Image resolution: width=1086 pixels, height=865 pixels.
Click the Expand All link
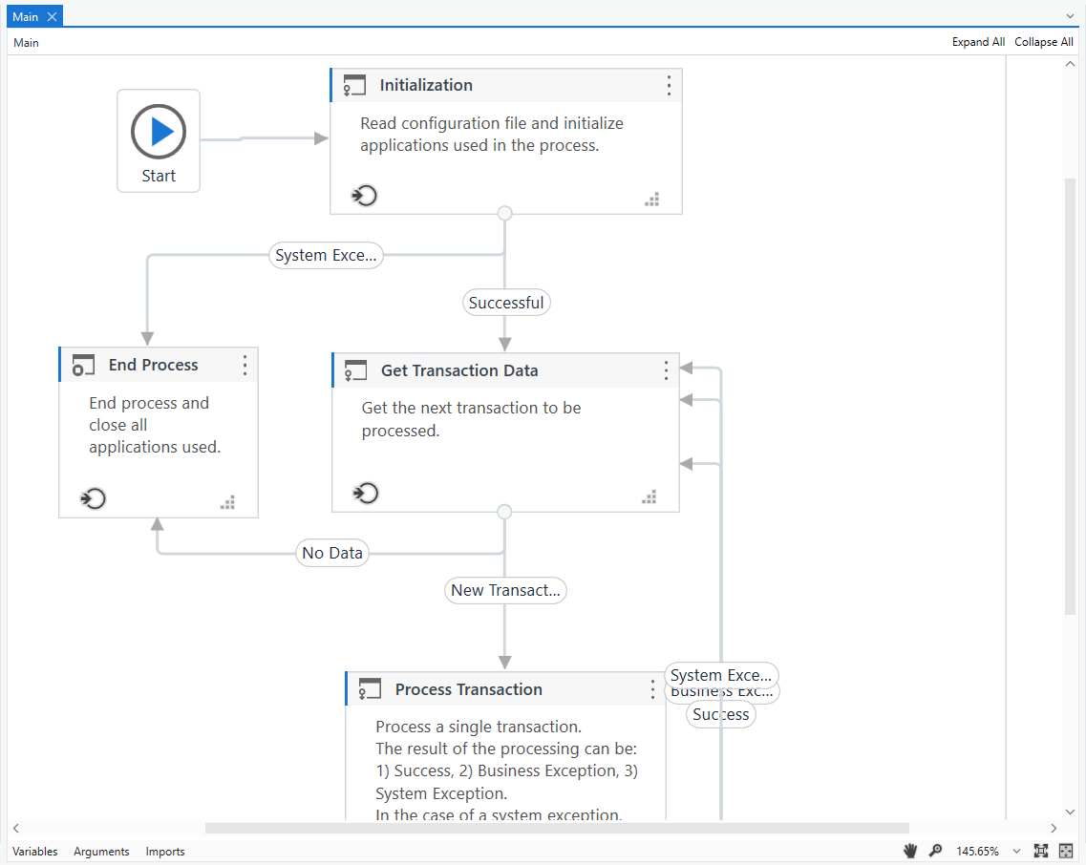978,41
